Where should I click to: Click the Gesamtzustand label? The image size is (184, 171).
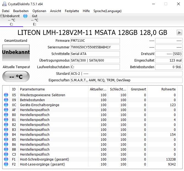click(16, 41)
